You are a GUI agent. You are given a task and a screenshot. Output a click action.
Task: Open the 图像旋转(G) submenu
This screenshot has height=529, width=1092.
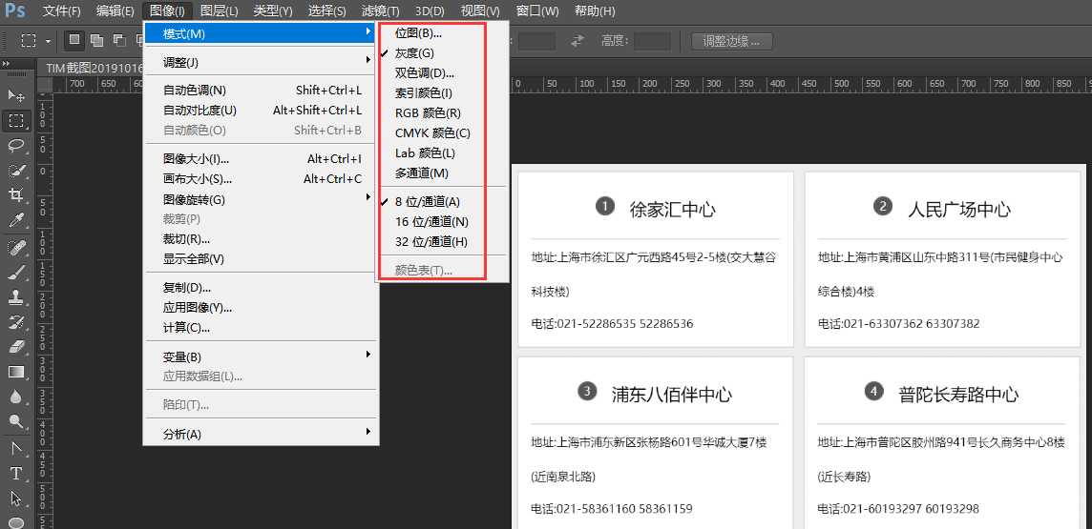[x=261, y=199]
